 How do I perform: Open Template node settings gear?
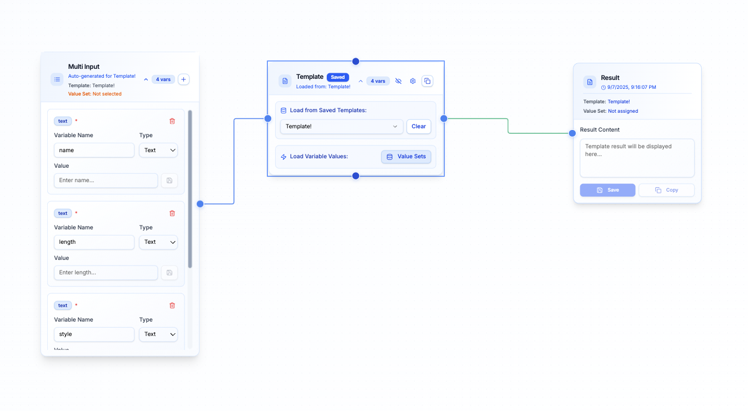pyautogui.click(x=413, y=81)
